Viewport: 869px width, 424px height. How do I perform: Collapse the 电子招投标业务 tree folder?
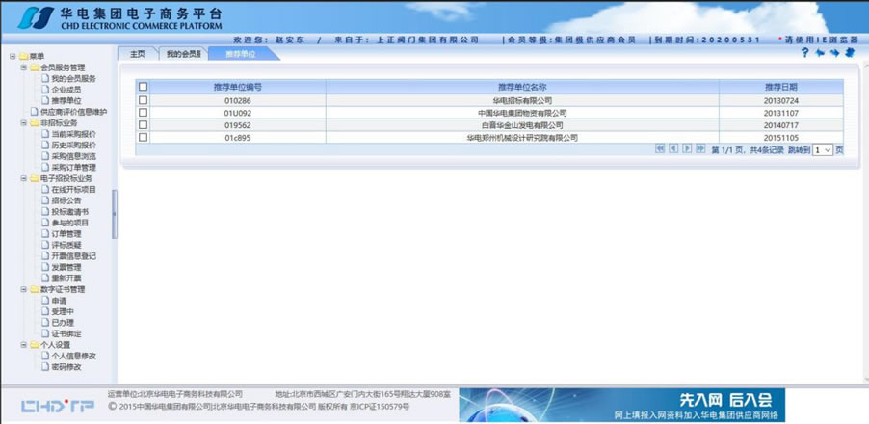pyautogui.click(x=24, y=178)
